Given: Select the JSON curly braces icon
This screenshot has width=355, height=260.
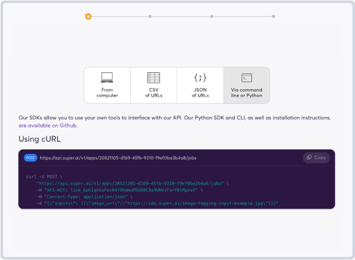Looking at the screenshot, I should coord(200,78).
